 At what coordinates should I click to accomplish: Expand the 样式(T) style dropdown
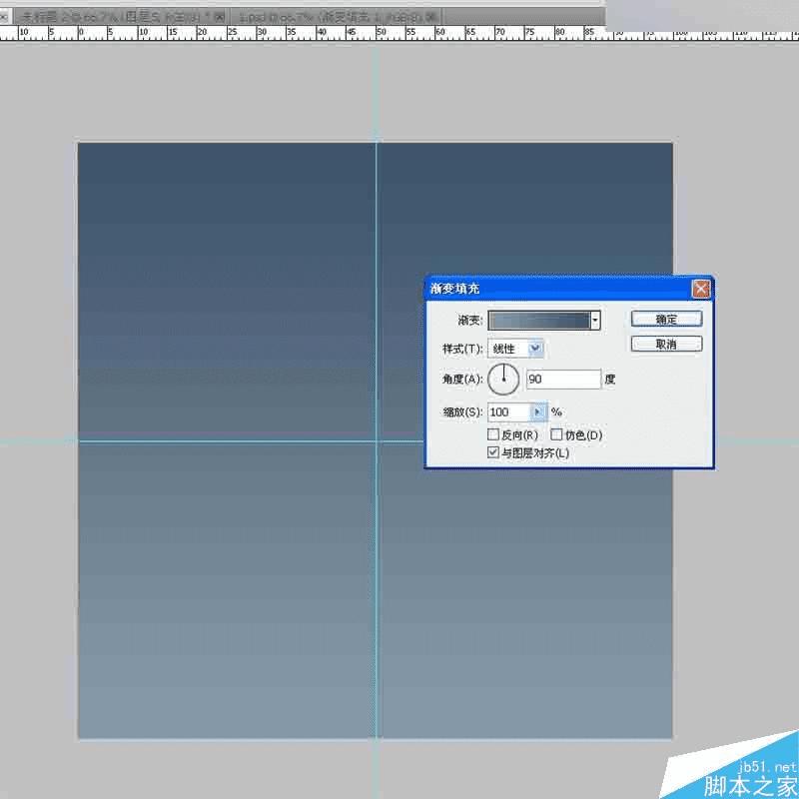point(535,349)
